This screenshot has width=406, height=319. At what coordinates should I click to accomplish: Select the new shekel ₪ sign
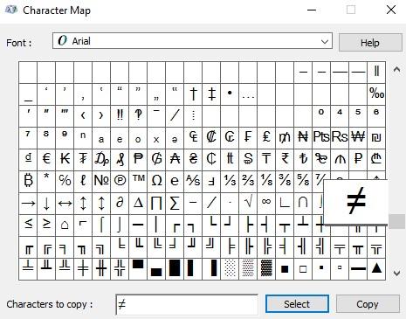(x=376, y=138)
